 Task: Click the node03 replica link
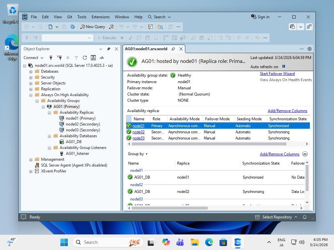pyautogui.click(x=138, y=138)
